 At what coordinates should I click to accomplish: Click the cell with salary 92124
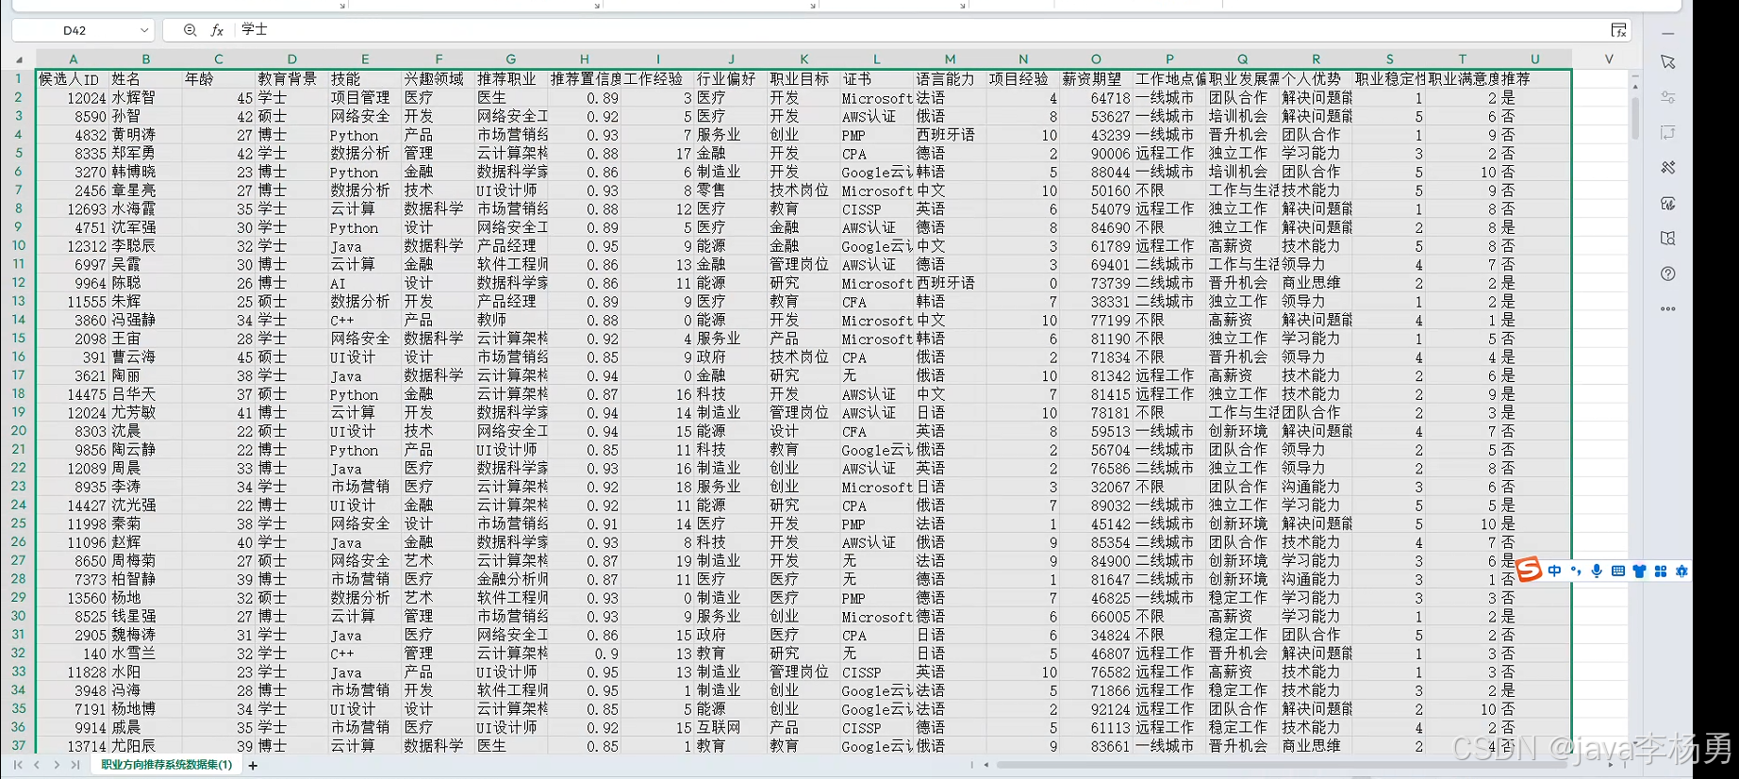click(1096, 708)
